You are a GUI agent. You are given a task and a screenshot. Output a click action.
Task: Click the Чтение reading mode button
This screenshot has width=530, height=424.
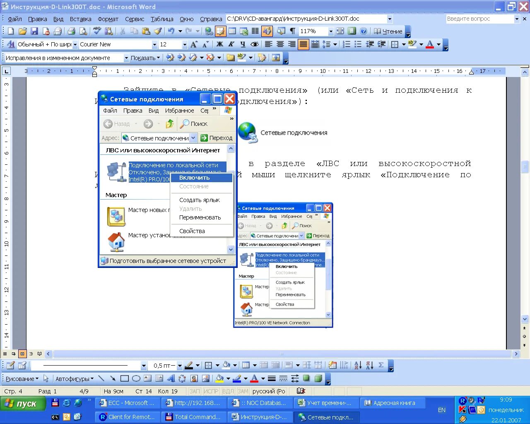coord(388,31)
